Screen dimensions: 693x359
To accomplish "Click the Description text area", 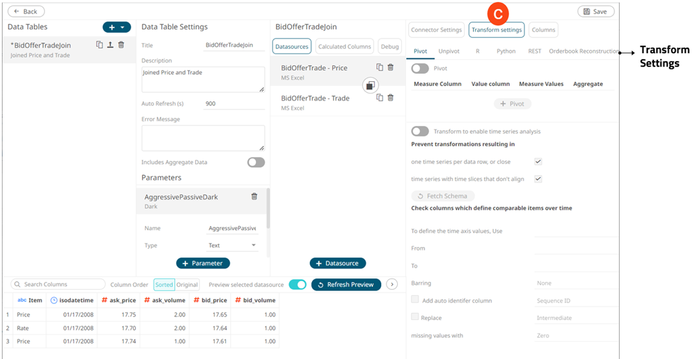I will 203,79.
